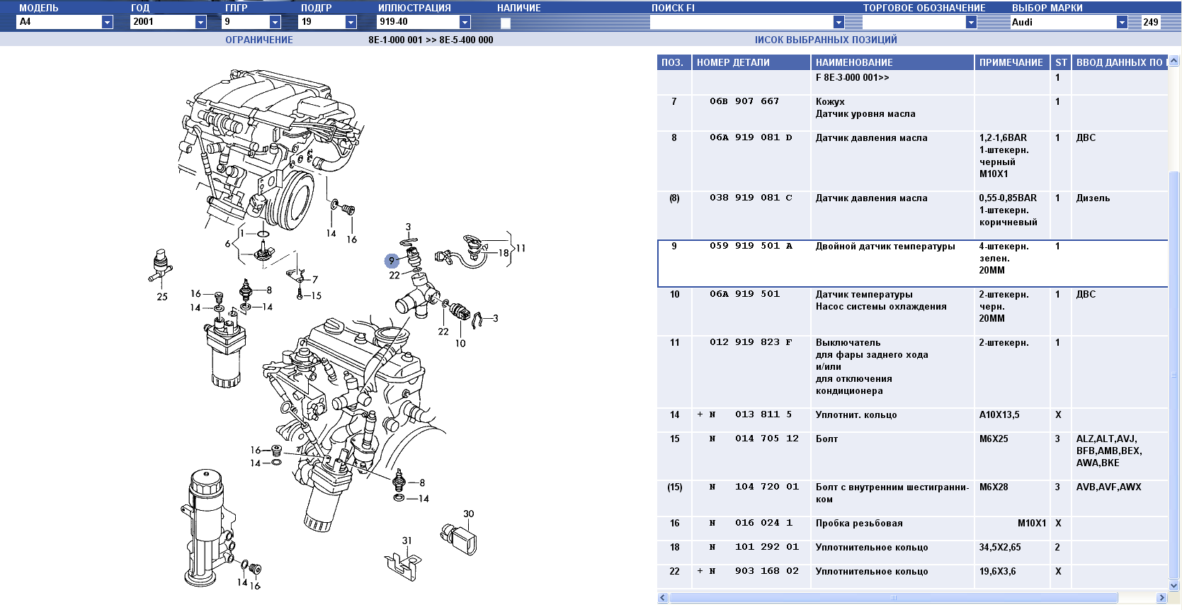Click callout number 11 in the diagram

click(x=521, y=248)
